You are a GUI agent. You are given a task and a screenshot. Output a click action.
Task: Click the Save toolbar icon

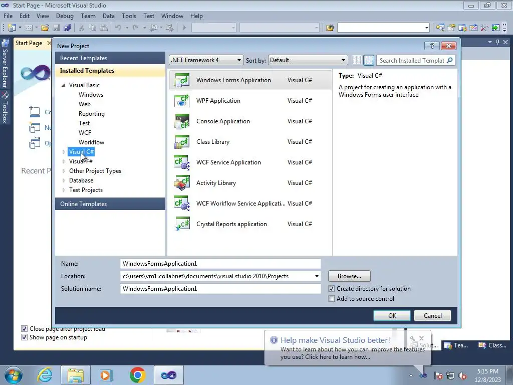click(x=56, y=28)
